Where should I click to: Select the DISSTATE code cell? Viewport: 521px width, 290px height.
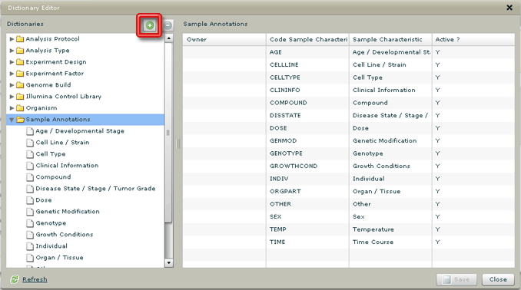click(x=307, y=116)
